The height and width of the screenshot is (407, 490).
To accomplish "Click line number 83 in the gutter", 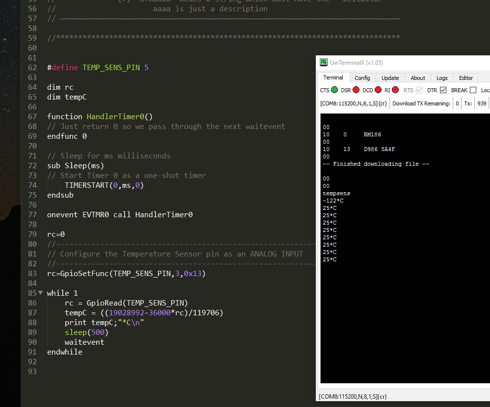I will [32, 274].
